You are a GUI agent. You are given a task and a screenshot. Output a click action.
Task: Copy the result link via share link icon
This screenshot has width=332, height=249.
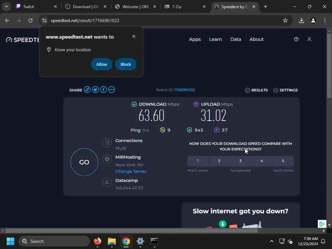[x=87, y=90]
